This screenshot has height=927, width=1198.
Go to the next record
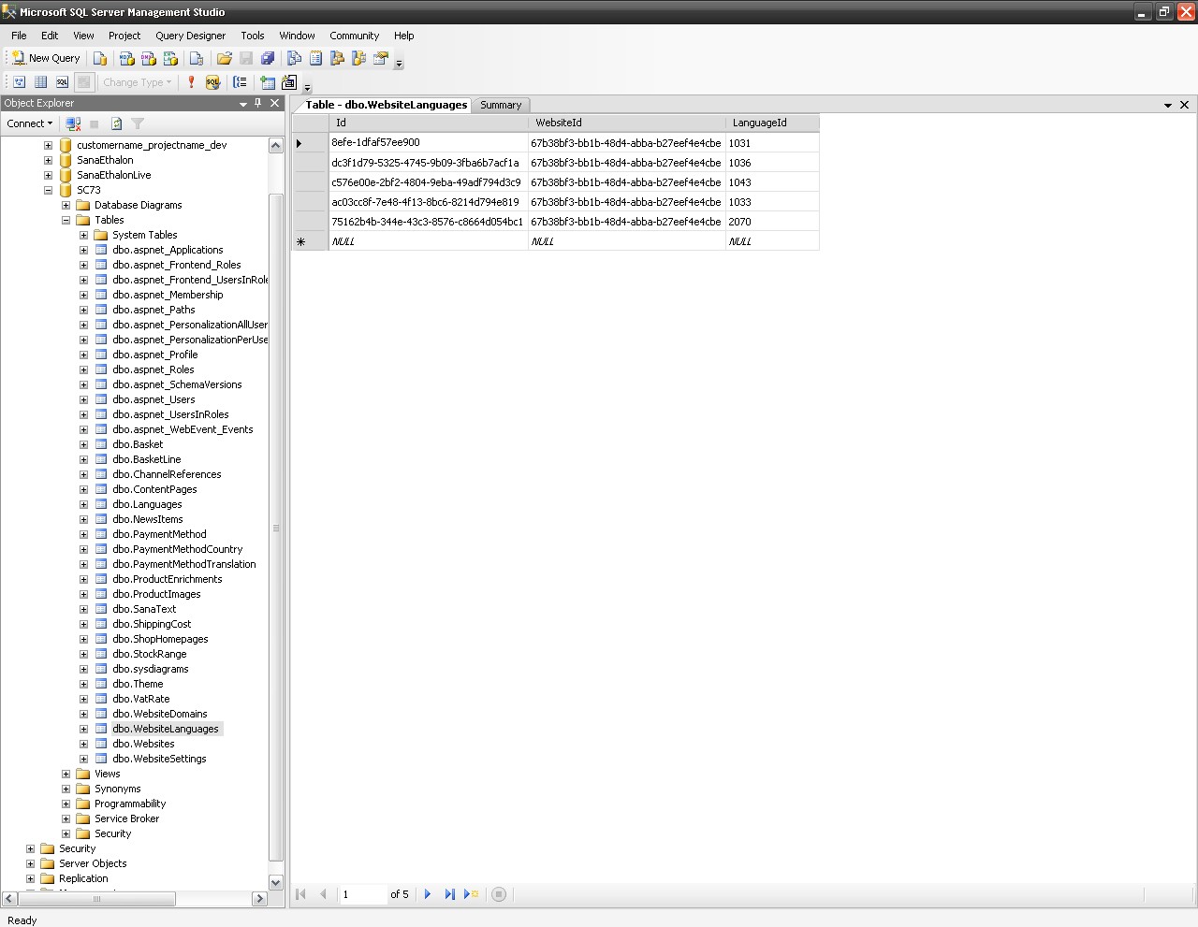pyautogui.click(x=428, y=894)
